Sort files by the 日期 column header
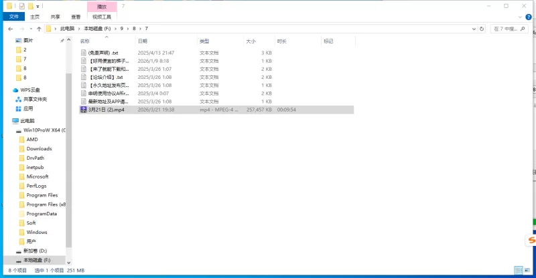This screenshot has height=278, width=536. (x=143, y=41)
